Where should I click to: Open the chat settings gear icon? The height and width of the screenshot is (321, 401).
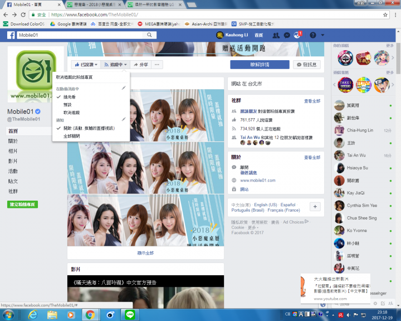click(375, 303)
